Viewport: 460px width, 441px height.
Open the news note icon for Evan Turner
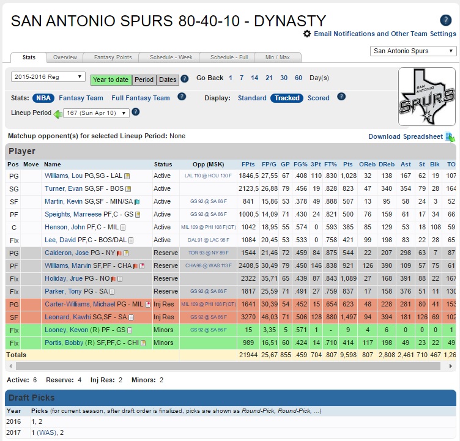point(128,189)
